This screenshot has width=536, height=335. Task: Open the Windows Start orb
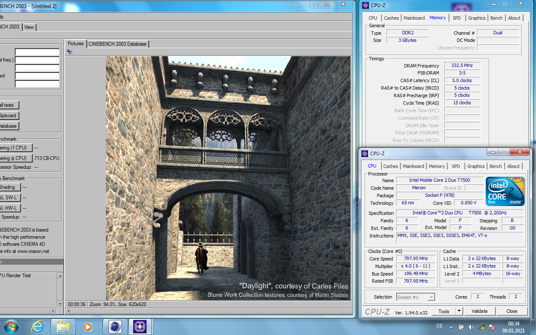10,326
